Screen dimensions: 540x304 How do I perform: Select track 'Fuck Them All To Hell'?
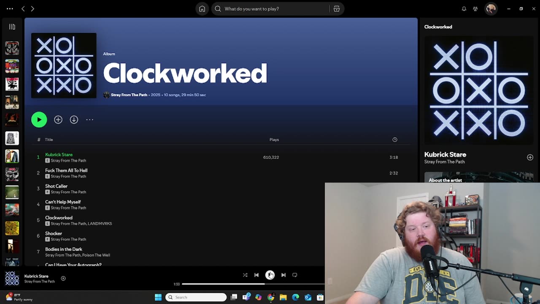tap(66, 171)
